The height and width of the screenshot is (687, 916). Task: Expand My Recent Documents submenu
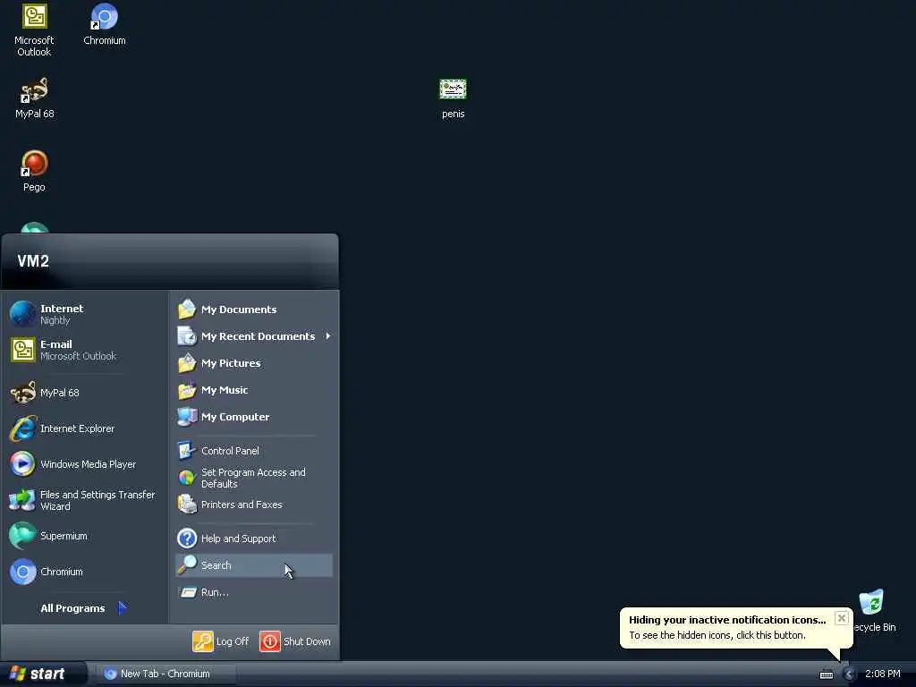pyautogui.click(x=253, y=336)
